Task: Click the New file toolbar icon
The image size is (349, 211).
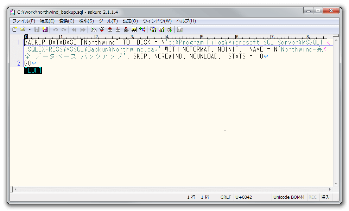Action: tap(14, 30)
